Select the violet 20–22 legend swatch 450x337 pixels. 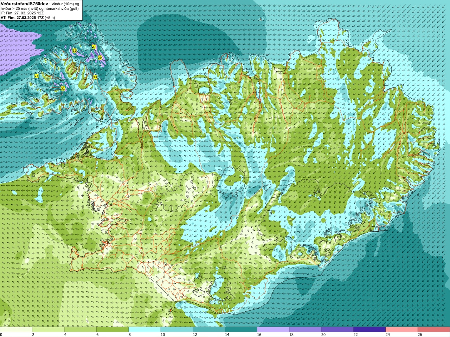tap(337, 330)
